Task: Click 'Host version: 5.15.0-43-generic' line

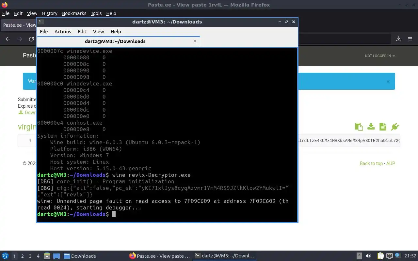Action: click(x=101, y=168)
